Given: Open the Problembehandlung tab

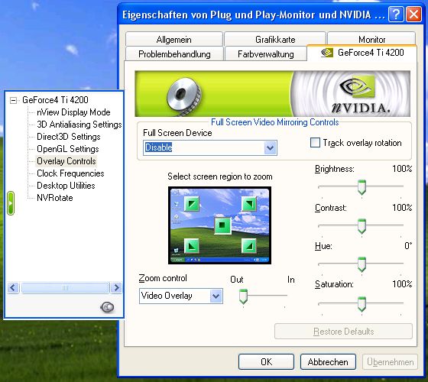Looking at the screenshot, I should point(174,53).
